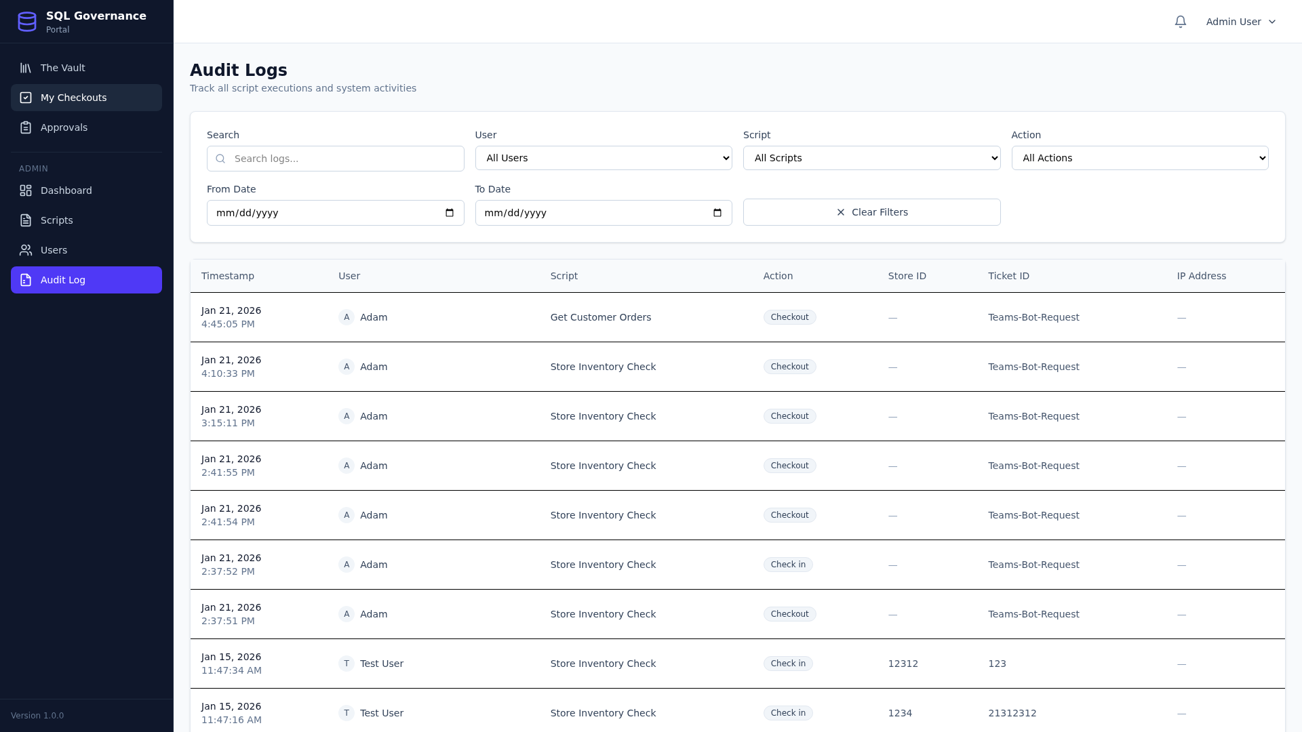Open the Dashboard grid icon

pyautogui.click(x=25, y=190)
